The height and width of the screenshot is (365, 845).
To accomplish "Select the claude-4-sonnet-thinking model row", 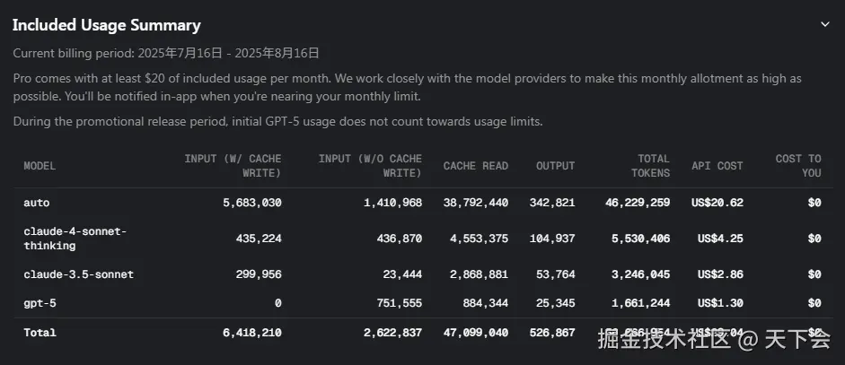I will coord(75,239).
